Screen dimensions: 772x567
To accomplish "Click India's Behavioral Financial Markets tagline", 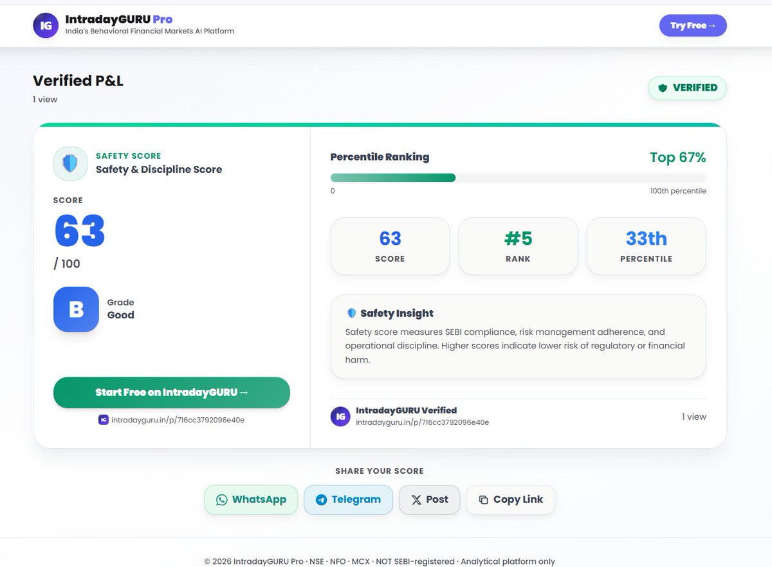I will pos(150,31).
